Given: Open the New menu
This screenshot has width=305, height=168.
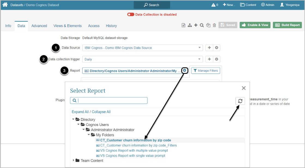Looking at the screenshot, I should tap(229, 5).
